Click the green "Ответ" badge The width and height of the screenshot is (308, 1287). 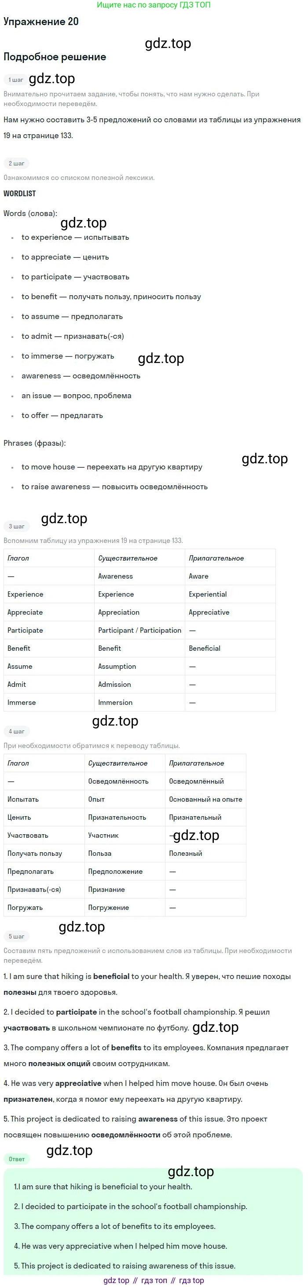(x=17, y=1159)
